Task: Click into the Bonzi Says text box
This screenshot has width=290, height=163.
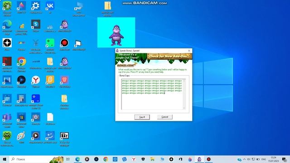Action: [152, 94]
